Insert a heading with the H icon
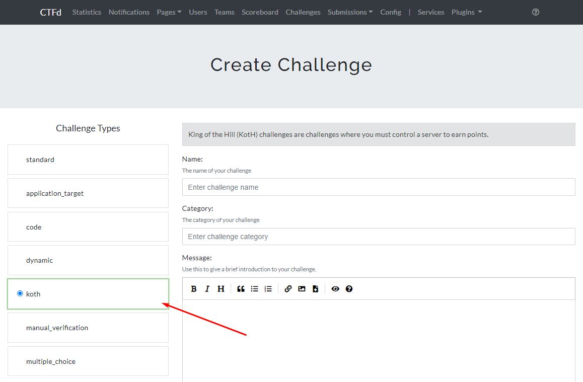Screen dimensions: 583x382 tap(221, 289)
